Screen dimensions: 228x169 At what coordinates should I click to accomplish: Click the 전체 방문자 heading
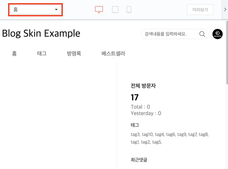(143, 86)
